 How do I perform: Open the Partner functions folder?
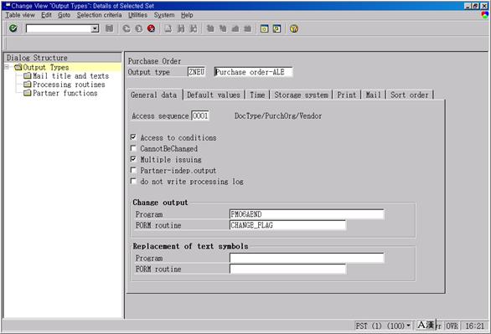point(61,93)
